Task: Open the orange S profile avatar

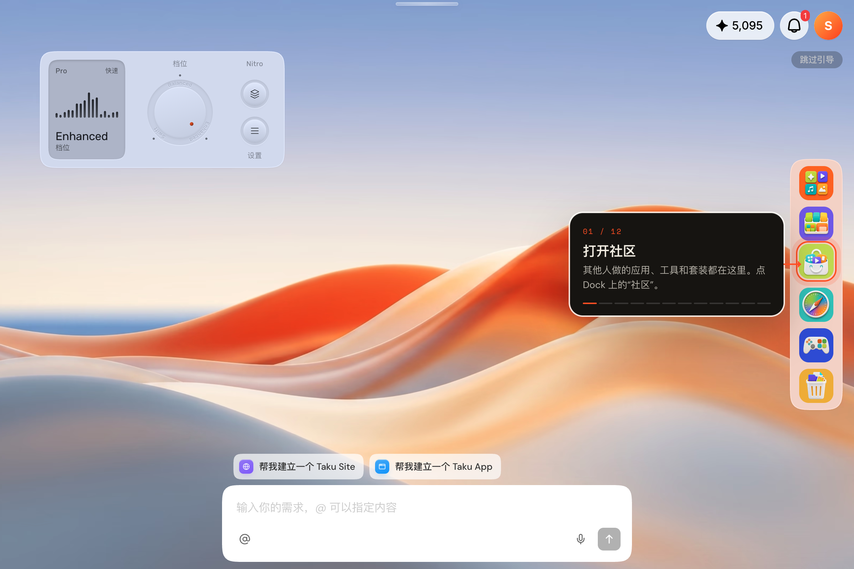Action: click(828, 26)
